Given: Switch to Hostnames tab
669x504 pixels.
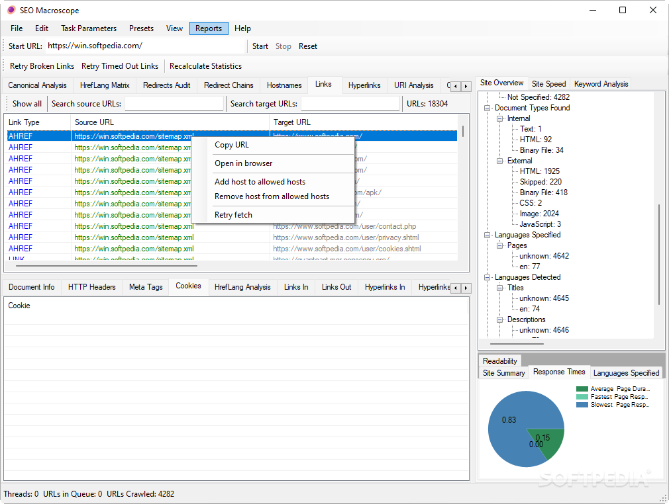Looking at the screenshot, I should click(x=284, y=85).
